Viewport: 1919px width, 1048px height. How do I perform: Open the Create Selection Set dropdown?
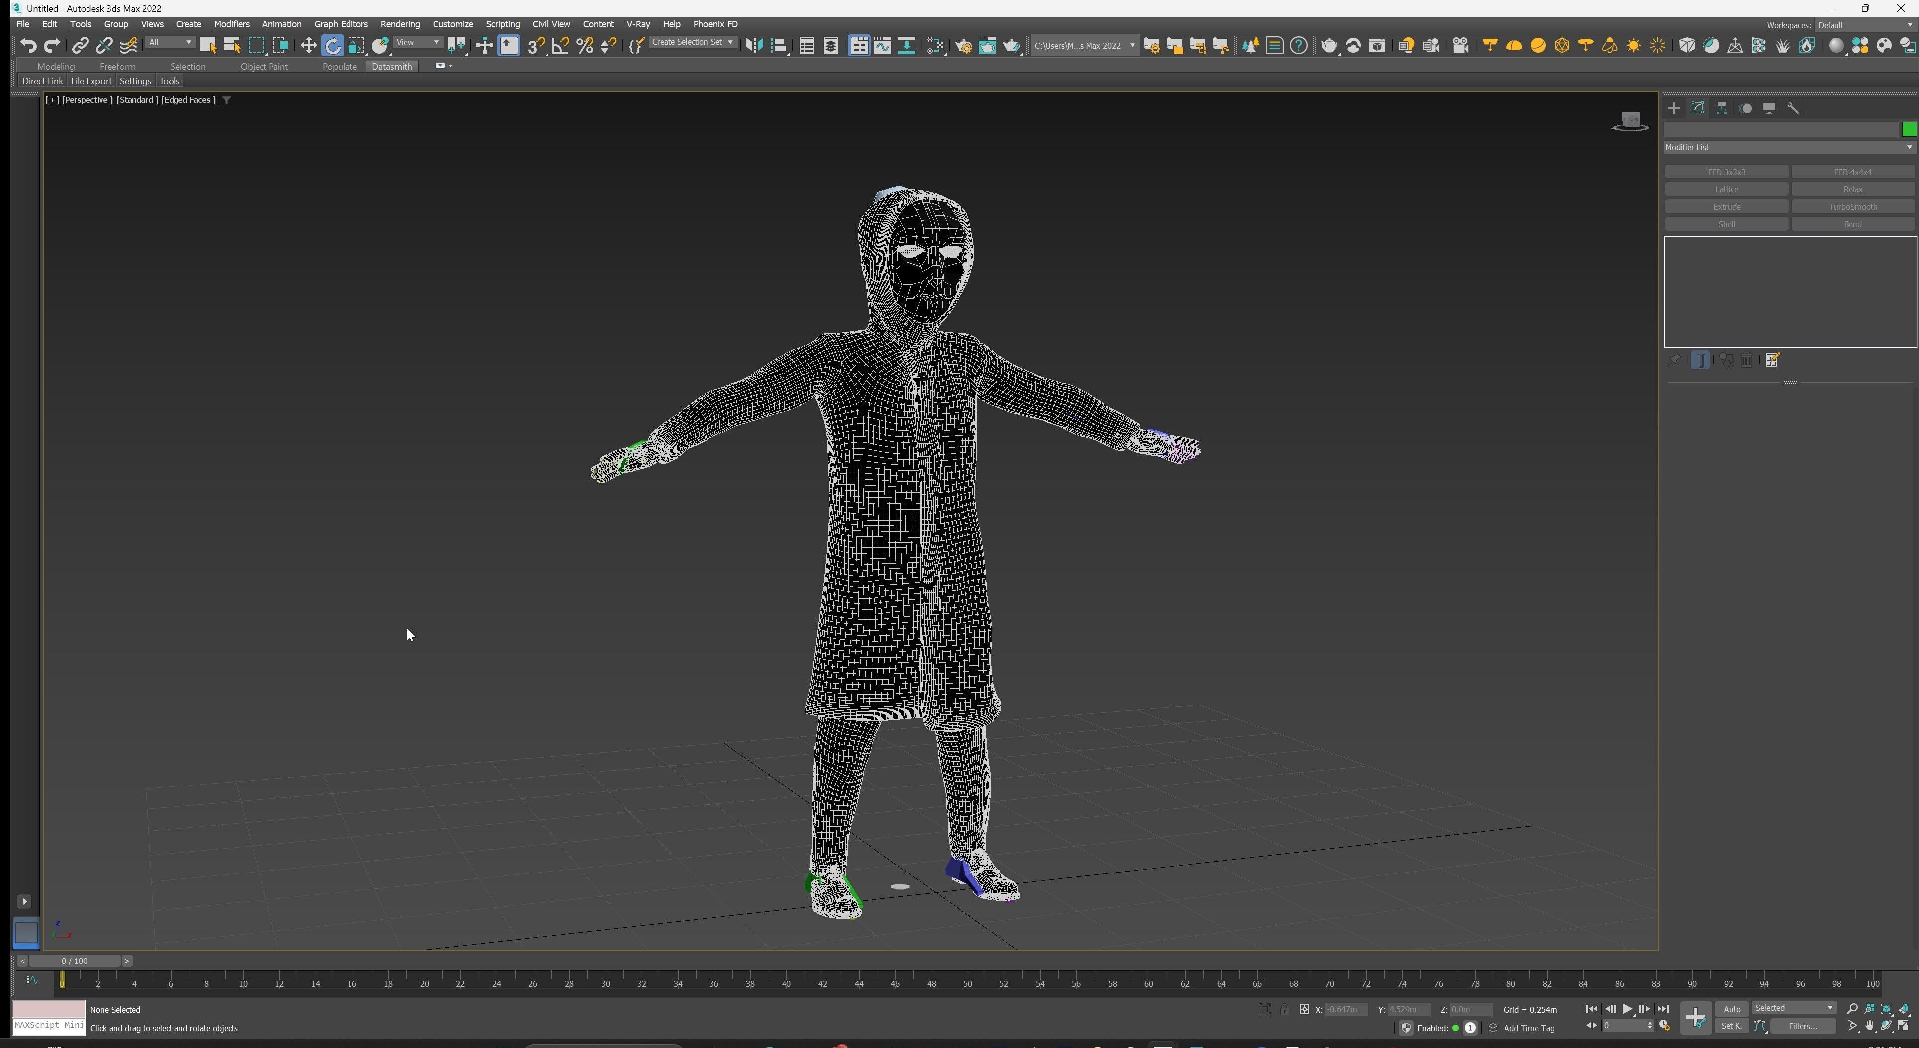pyautogui.click(x=692, y=43)
